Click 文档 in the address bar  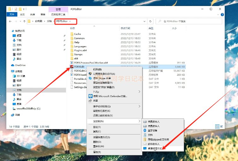pos(49,21)
